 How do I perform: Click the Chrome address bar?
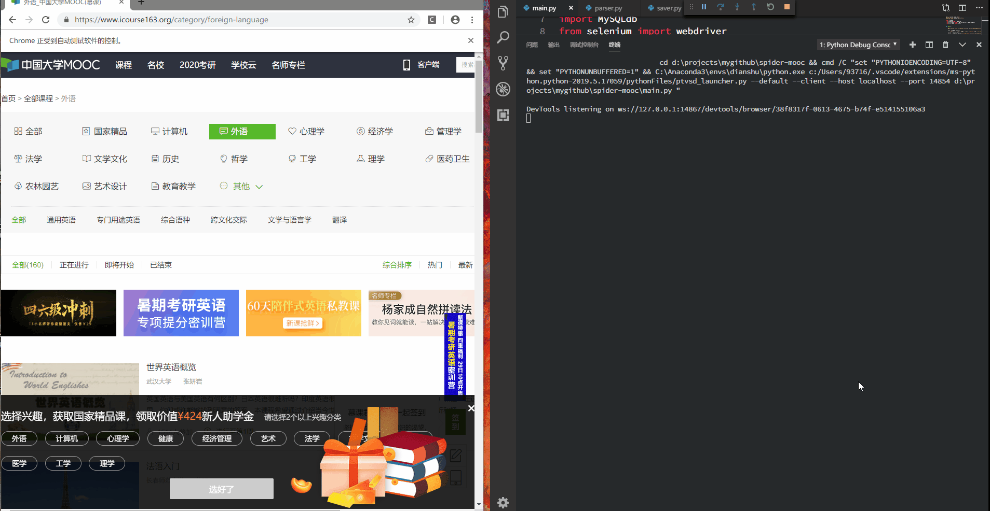[x=239, y=20]
